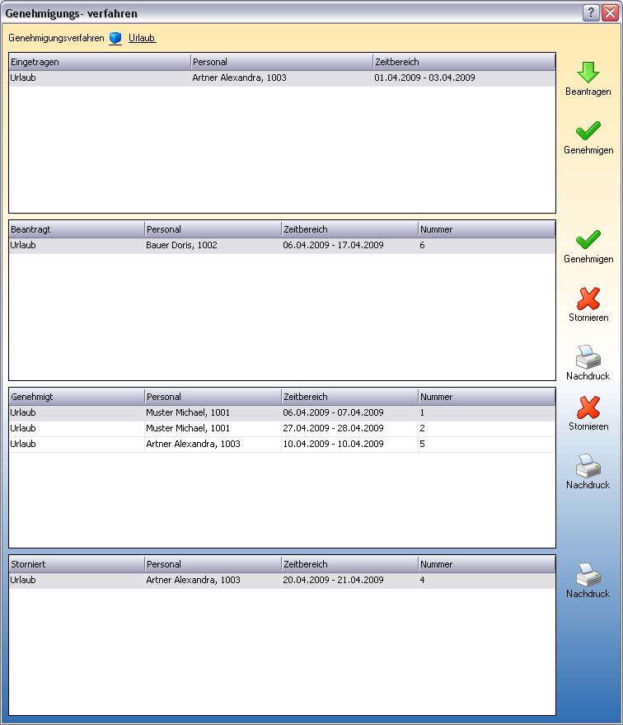
Task: Click Genehmigen checkmark beside the Beantragt list
Action: (x=588, y=241)
